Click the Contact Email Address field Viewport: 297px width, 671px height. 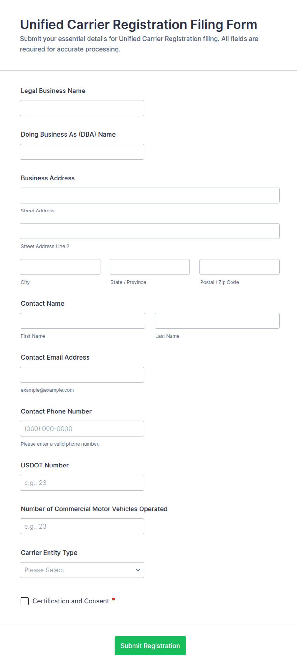click(82, 375)
